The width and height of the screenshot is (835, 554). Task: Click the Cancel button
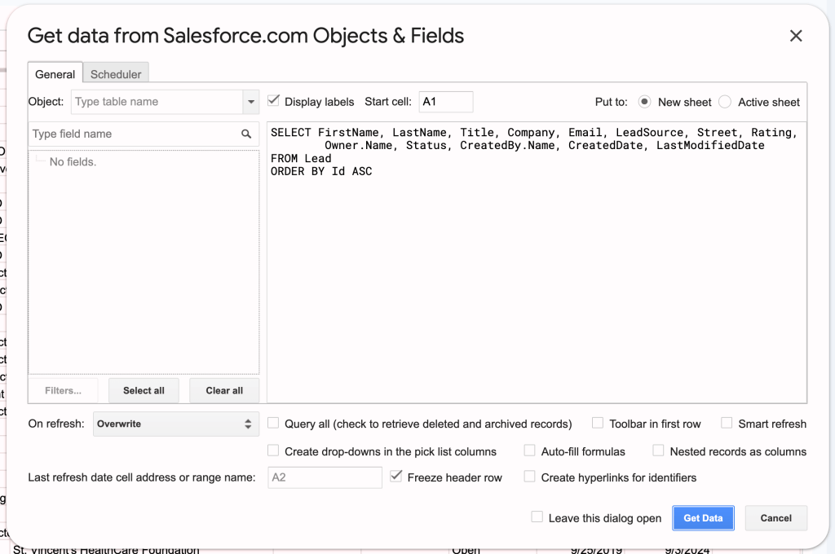click(776, 518)
